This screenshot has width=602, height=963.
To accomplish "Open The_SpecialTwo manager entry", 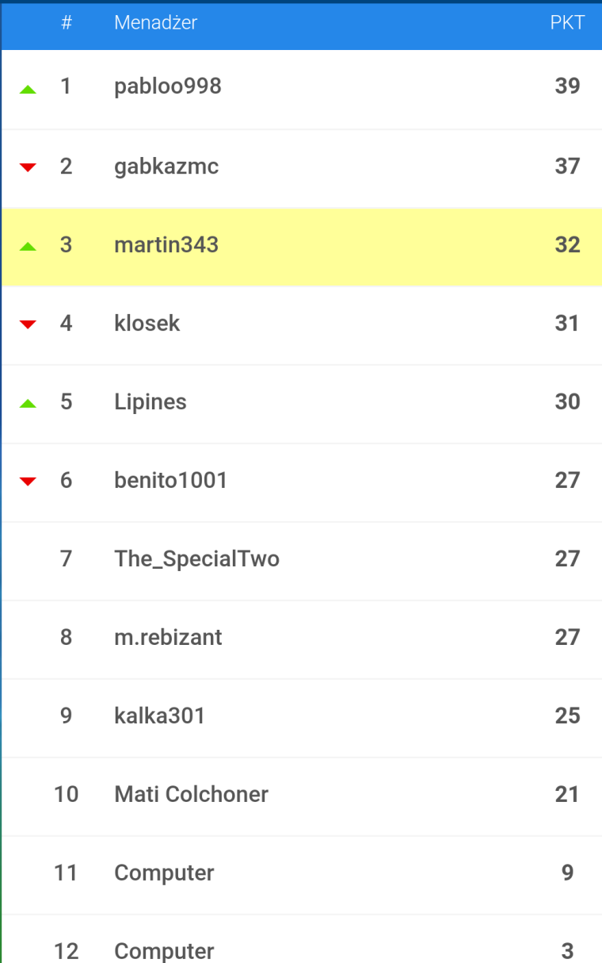I will [196, 558].
